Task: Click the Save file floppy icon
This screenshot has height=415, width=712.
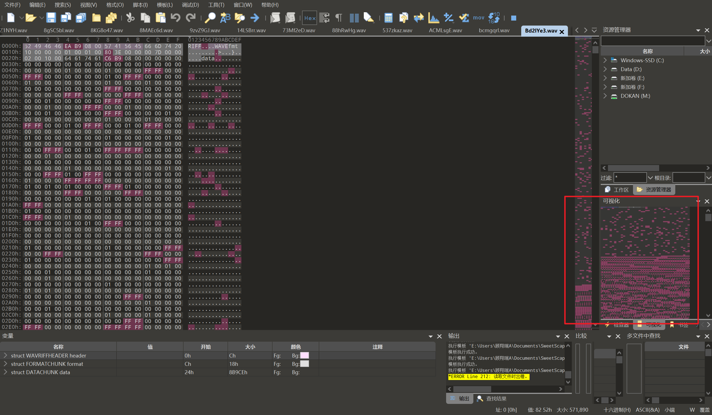Action: 51,18
